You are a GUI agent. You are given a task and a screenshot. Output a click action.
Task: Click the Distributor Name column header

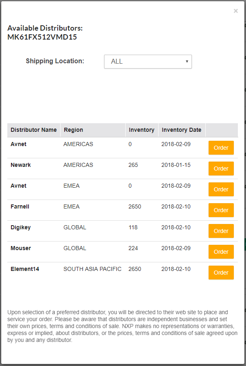pos(34,130)
